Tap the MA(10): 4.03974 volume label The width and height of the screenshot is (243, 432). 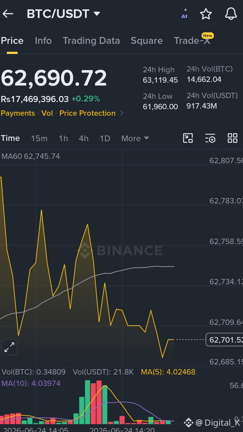[31, 383]
